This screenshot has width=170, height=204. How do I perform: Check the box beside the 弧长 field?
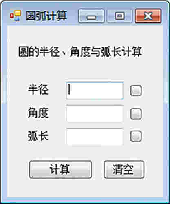(x=136, y=136)
